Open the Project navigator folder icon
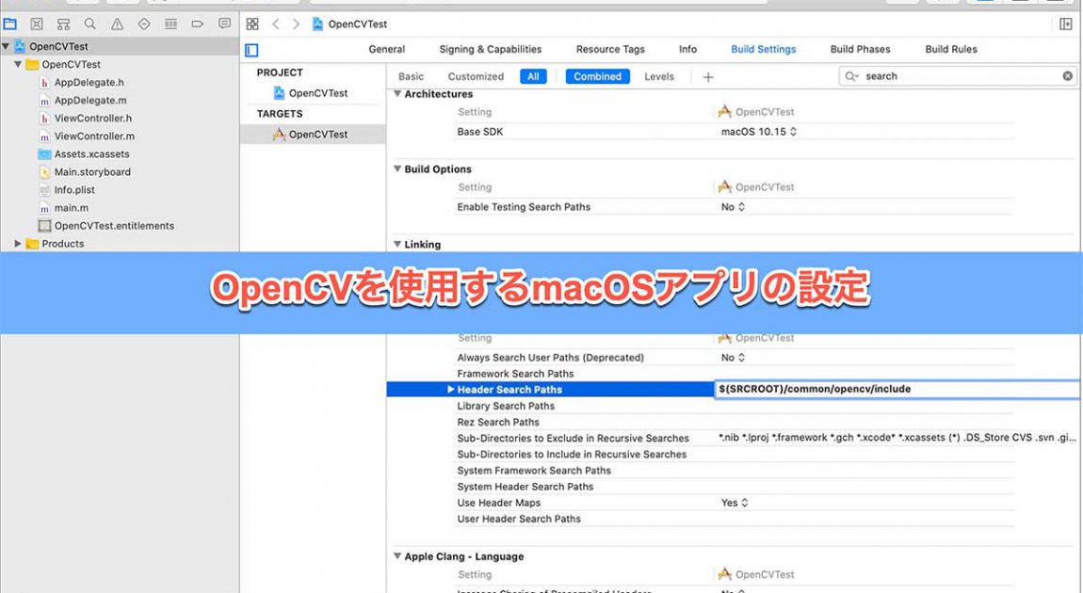 (x=9, y=24)
